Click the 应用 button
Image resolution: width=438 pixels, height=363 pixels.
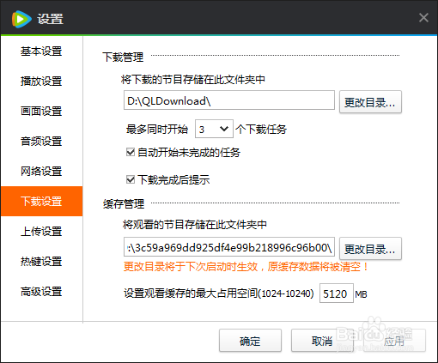(394, 341)
